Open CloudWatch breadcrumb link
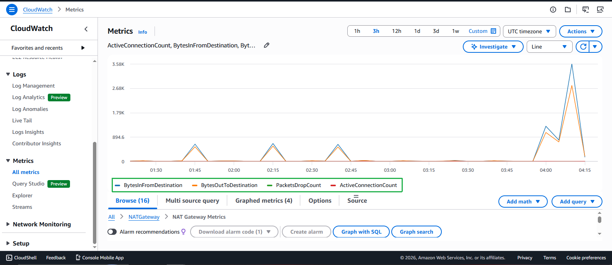This screenshot has height=265, width=612. click(x=37, y=10)
